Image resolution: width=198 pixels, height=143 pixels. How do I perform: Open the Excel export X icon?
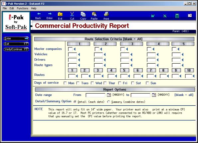click(165, 16)
